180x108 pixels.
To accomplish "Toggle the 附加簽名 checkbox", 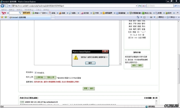I will tap(36, 73).
